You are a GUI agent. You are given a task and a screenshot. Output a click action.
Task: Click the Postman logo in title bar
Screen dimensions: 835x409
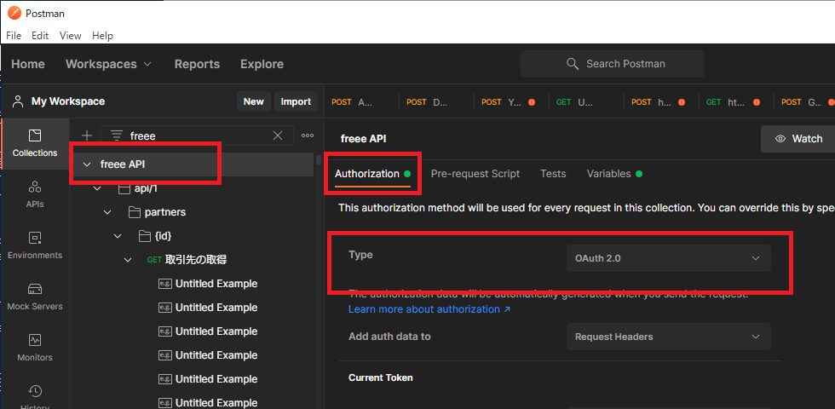coord(15,14)
